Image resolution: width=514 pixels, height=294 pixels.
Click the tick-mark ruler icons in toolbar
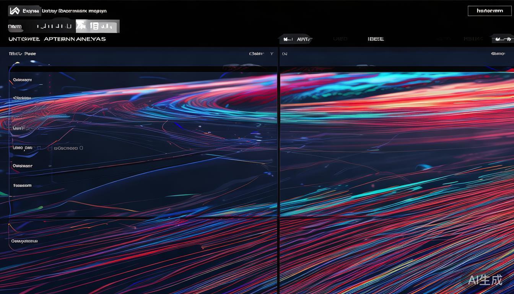point(54,26)
